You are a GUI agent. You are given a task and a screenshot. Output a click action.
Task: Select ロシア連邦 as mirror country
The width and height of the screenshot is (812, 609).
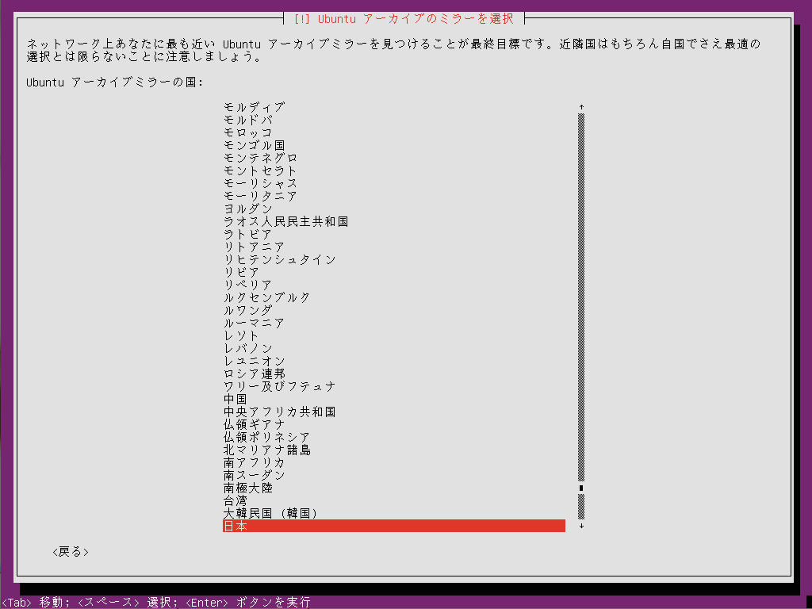coord(255,374)
